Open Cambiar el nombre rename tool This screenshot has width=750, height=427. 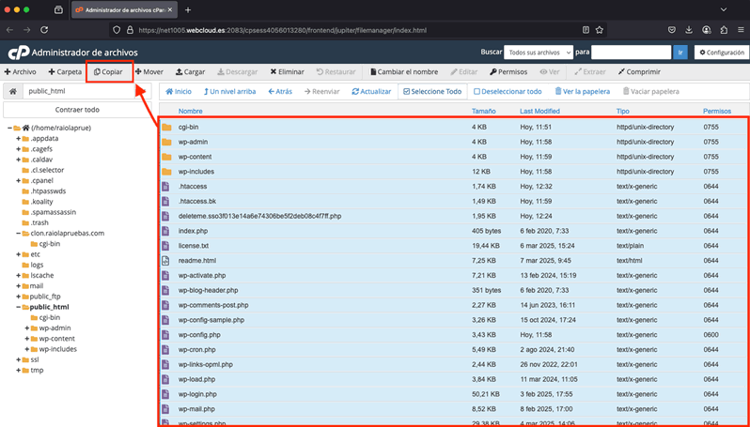click(404, 72)
